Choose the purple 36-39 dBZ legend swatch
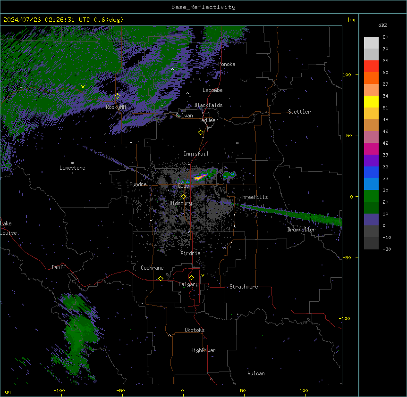The height and width of the screenshot is (397, 407). tap(371, 161)
